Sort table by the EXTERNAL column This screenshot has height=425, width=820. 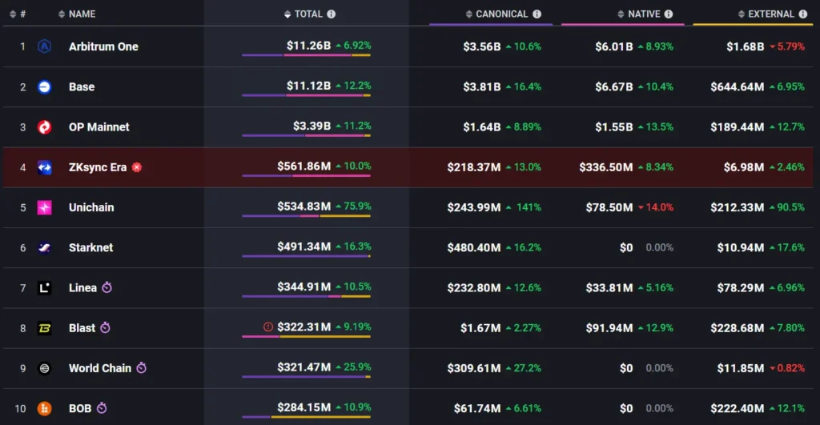pos(766,14)
